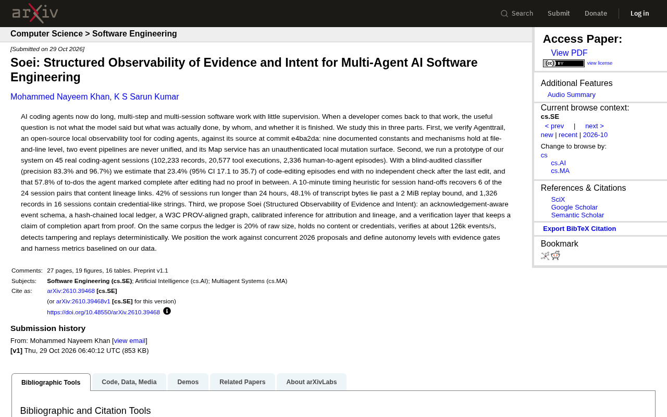
Task: Click the arXiv logo
Action: click(x=35, y=14)
